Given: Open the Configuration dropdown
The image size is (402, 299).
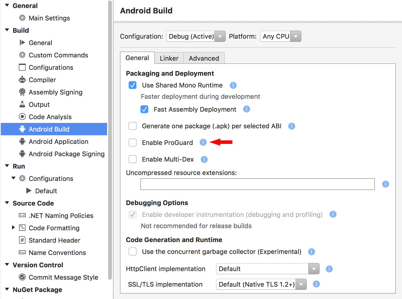Looking at the screenshot, I should pos(196,36).
